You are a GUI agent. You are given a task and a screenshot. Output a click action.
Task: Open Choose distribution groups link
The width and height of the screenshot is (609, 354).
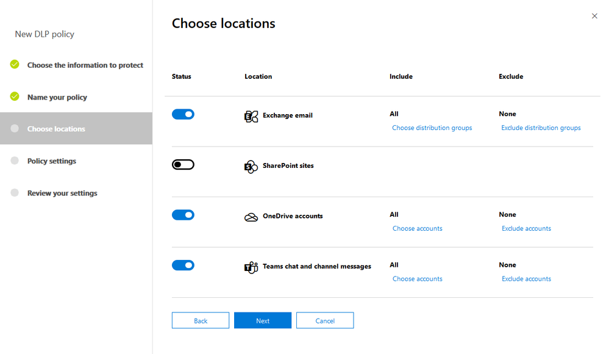432,128
